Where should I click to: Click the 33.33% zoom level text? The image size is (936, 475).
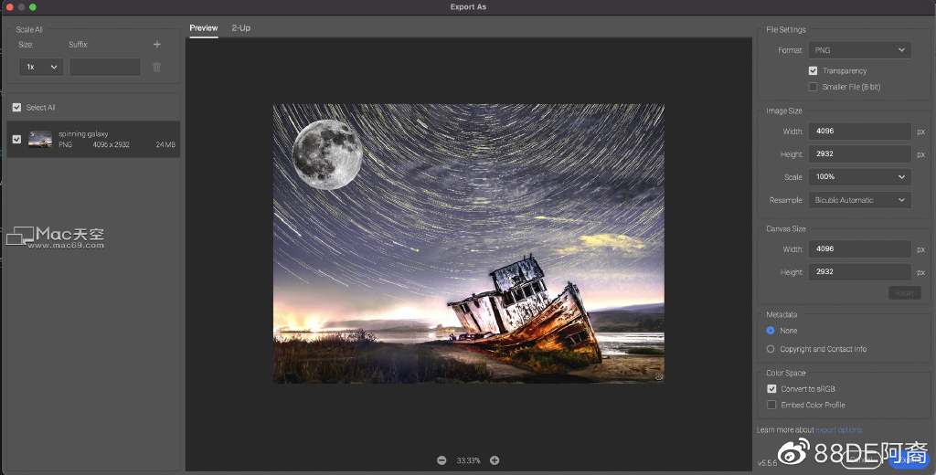click(469, 460)
